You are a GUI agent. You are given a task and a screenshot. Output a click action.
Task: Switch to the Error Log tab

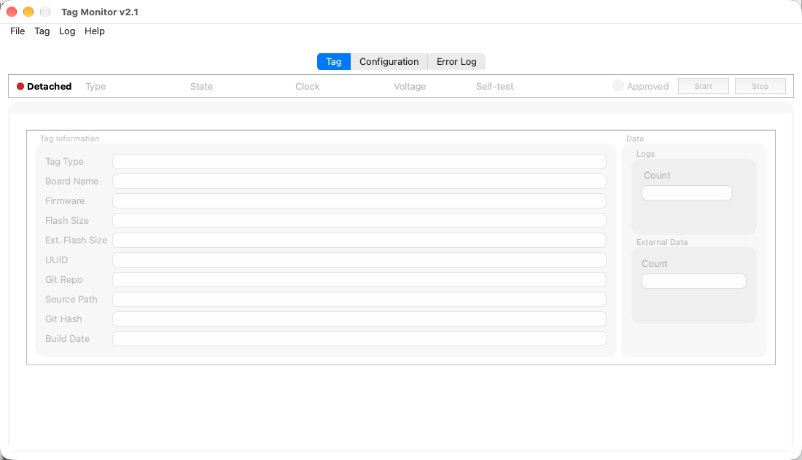coord(456,61)
